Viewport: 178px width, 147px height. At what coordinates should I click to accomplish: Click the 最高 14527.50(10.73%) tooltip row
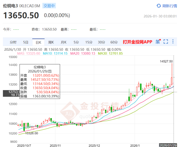tap(40, 80)
